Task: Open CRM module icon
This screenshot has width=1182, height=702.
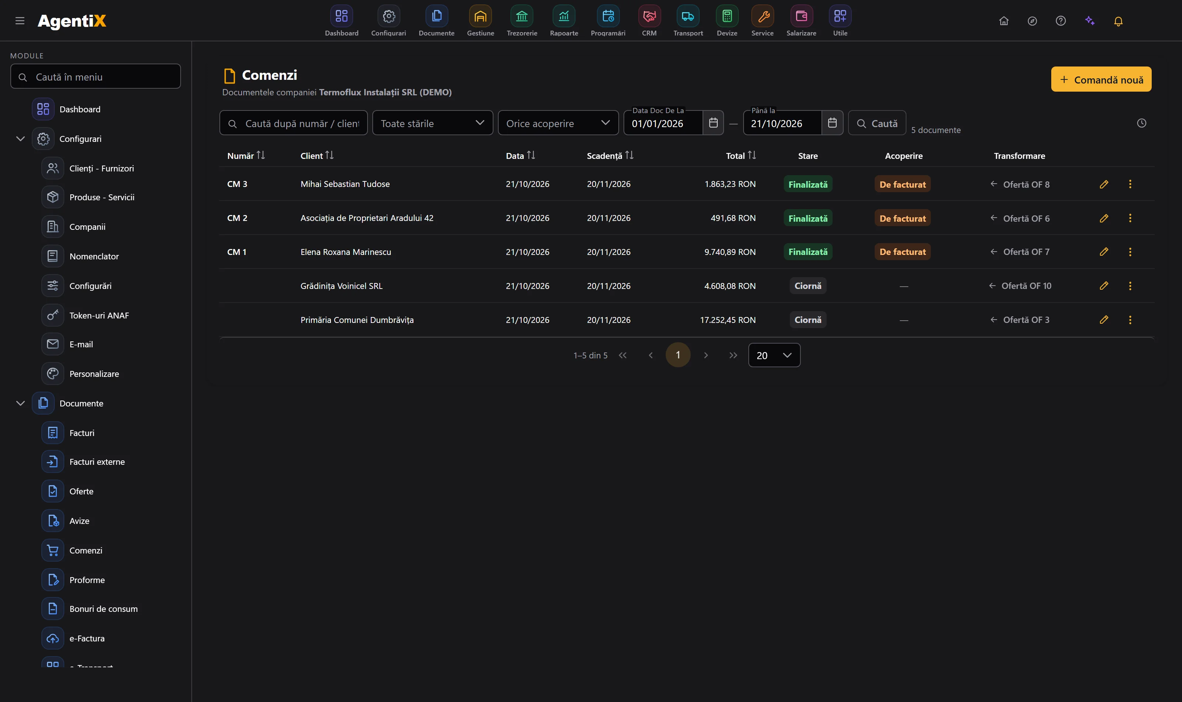Action: (649, 17)
